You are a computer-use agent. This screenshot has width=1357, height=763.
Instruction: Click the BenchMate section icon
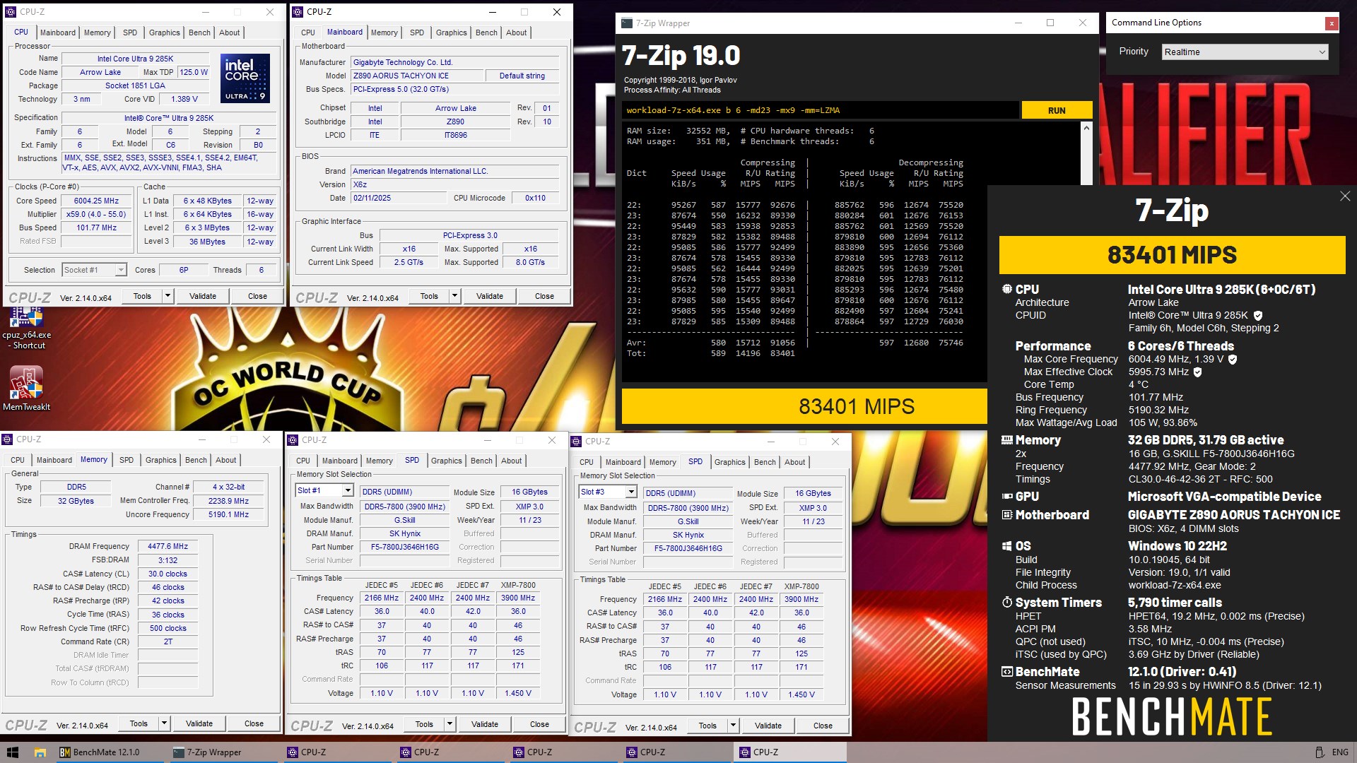click(1007, 672)
